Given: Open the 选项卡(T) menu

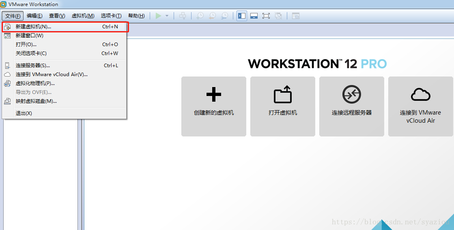Looking at the screenshot, I should pyautogui.click(x=111, y=16).
